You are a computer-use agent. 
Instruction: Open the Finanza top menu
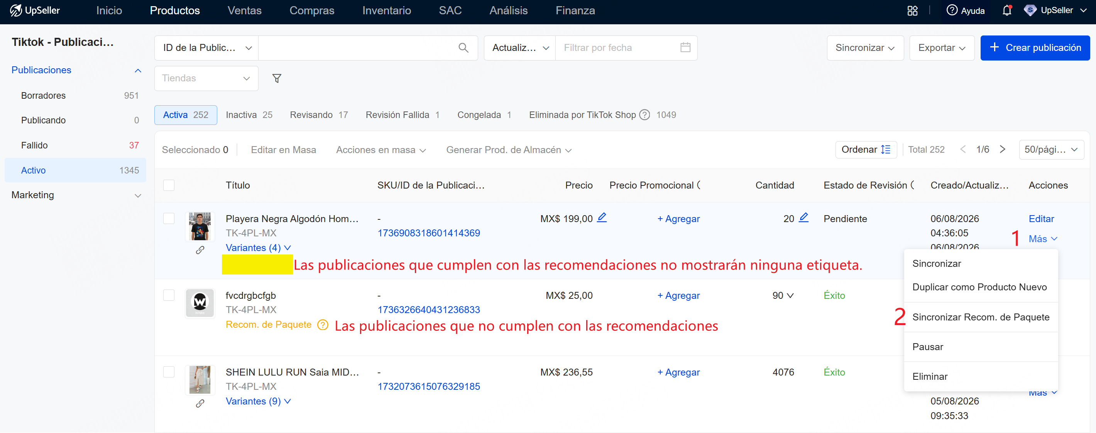[575, 11]
